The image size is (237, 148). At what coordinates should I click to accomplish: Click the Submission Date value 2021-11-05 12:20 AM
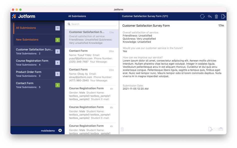pyautogui.click(x=135, y=89)
